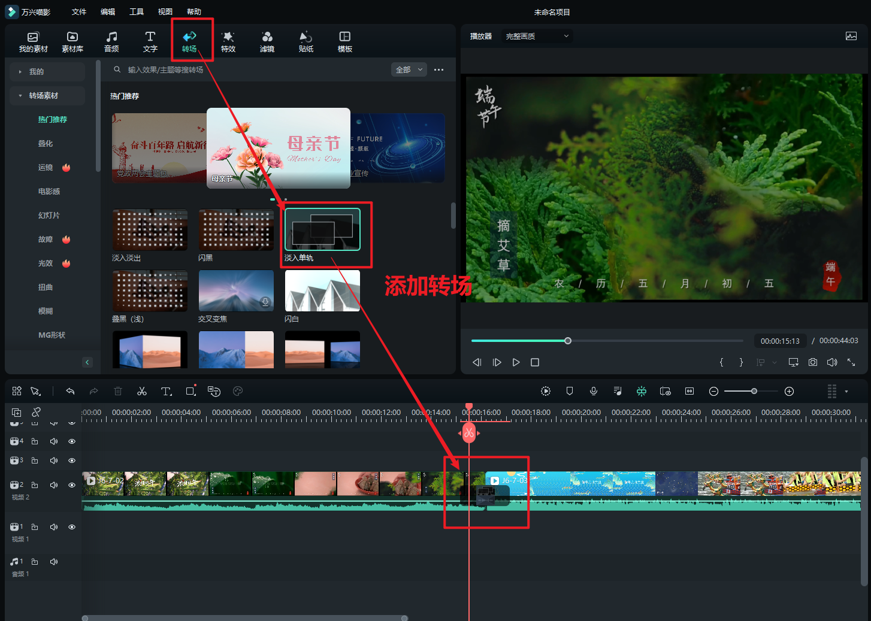Mute audio on video track 1
Viewport: 871px width, 621px height.
pos(54,527)
